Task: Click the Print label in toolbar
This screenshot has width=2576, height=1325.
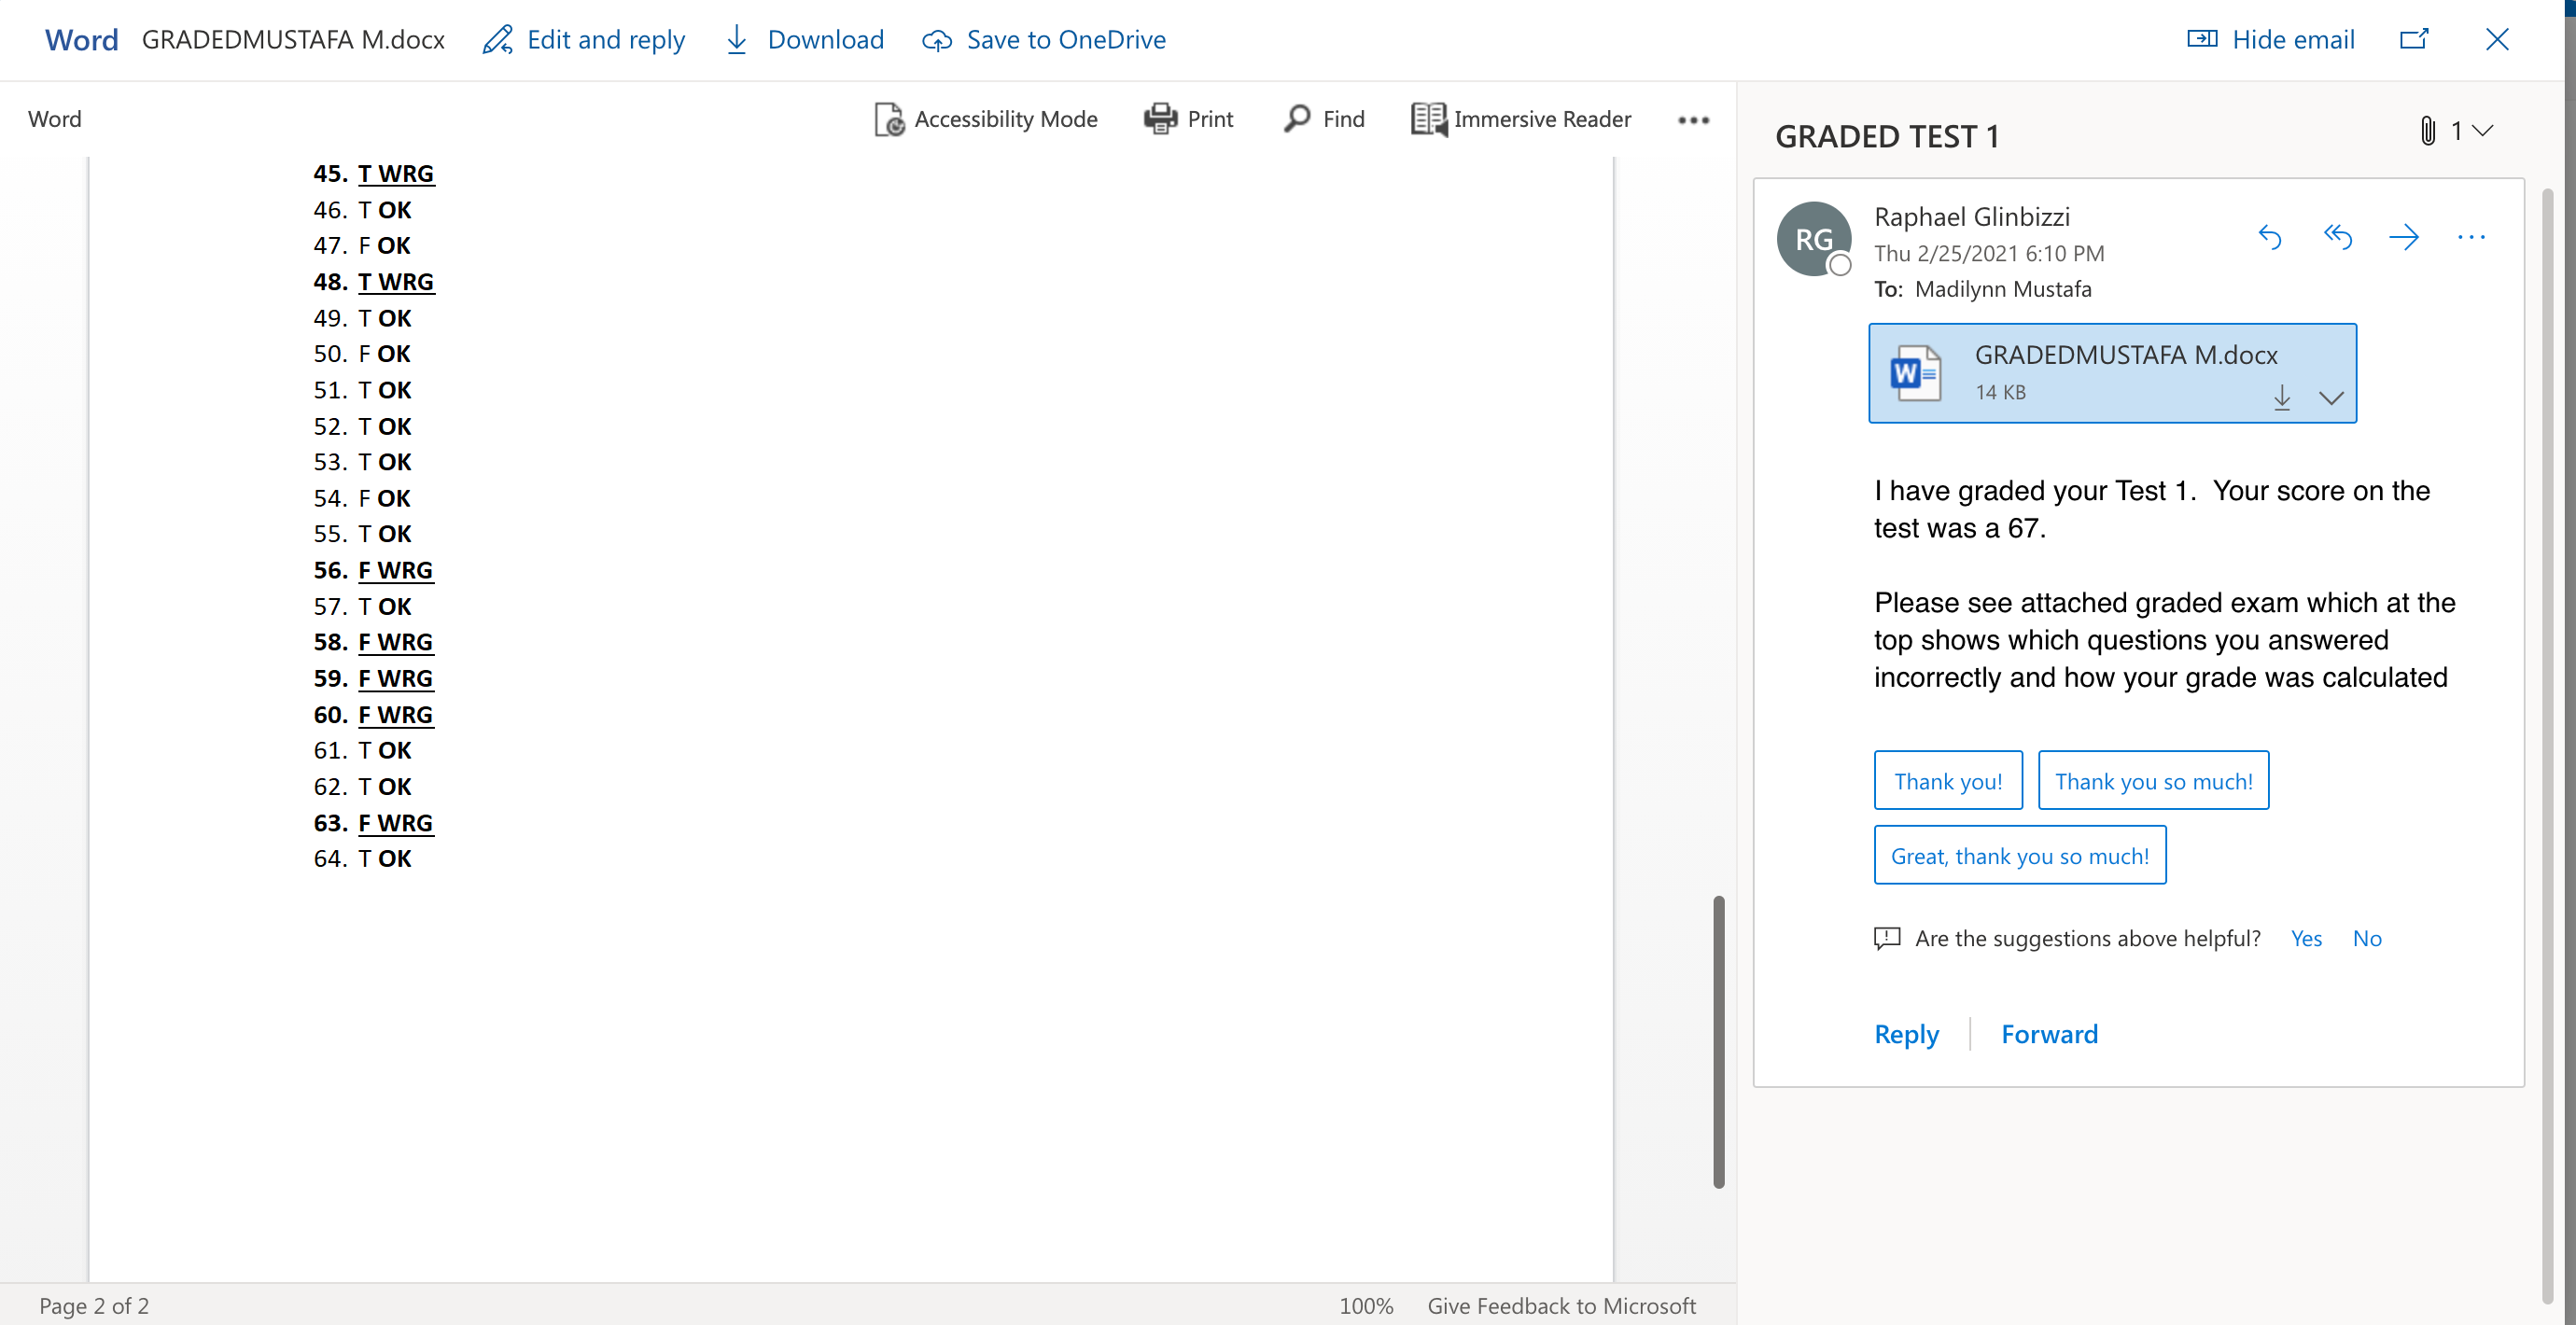Action: (1210, 119)
